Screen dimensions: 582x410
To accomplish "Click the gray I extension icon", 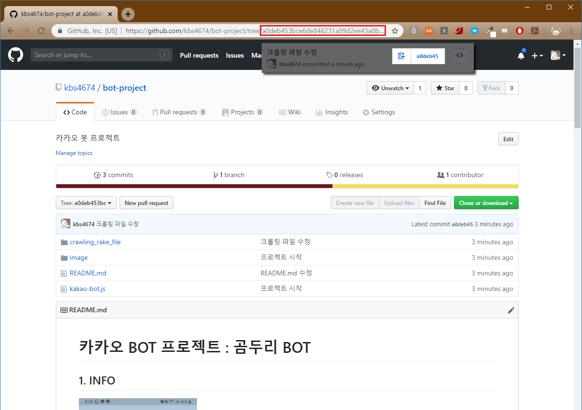I will (x=444, y=31).
